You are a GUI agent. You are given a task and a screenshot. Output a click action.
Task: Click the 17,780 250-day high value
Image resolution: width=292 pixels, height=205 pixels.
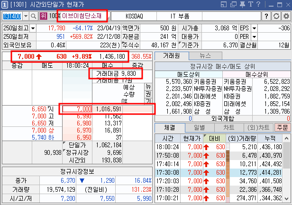coord(56,28)
